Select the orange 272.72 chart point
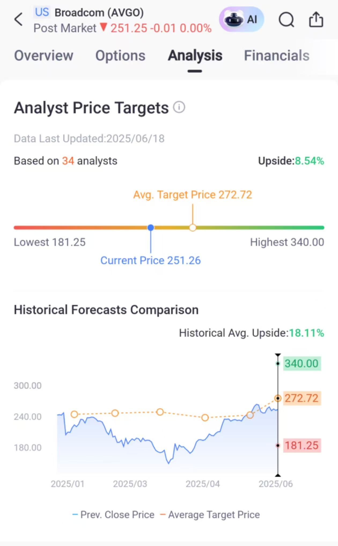The height and width of the screenshot is (546, 338). tap(278, 398)
